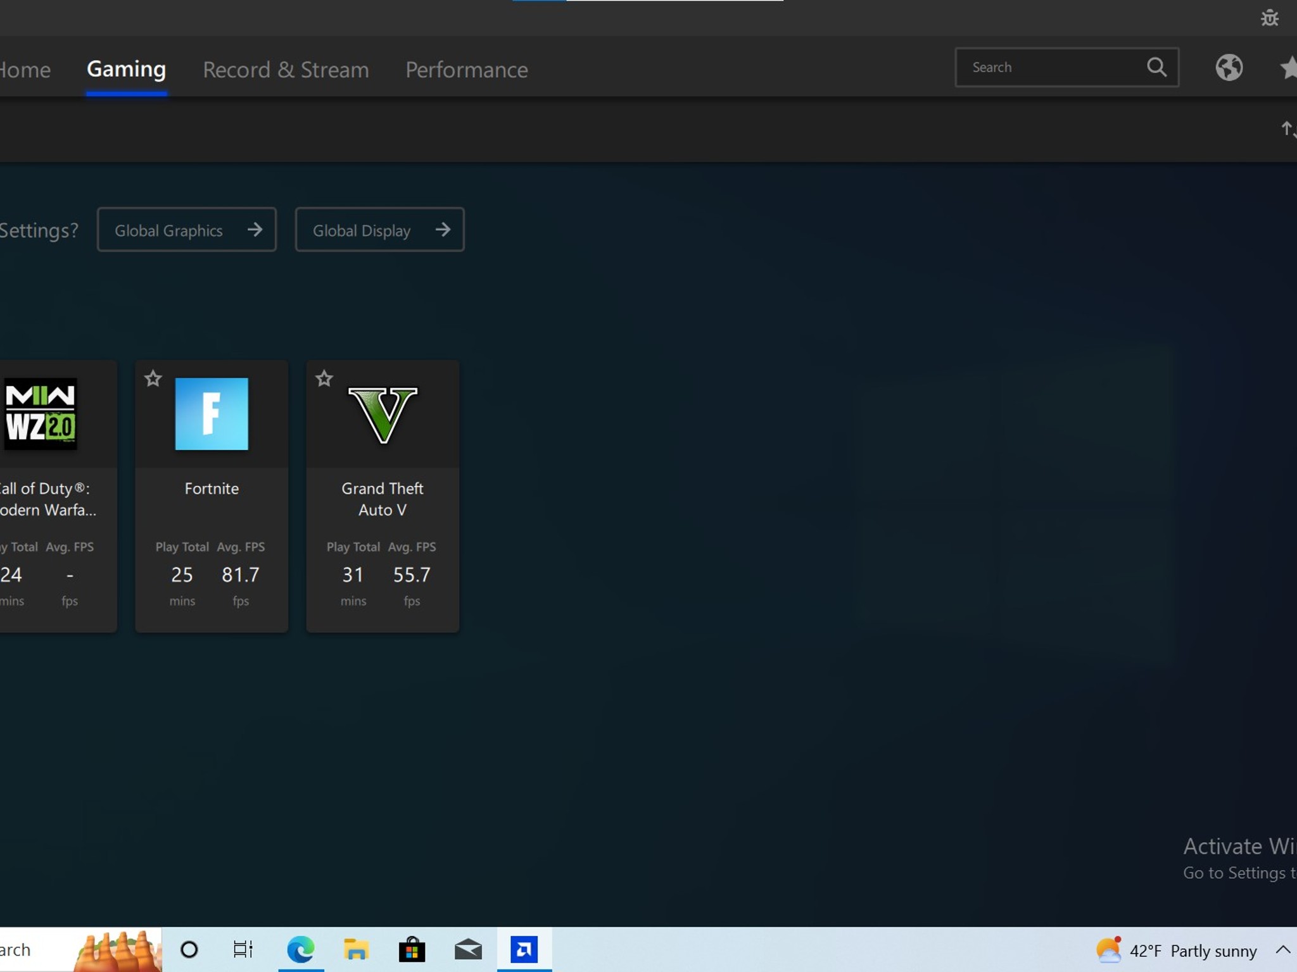The width and height of the screenshot is (1297, 972).
Task: Click GTA V's 55.7 average FPS value
Action: point(412,575)
